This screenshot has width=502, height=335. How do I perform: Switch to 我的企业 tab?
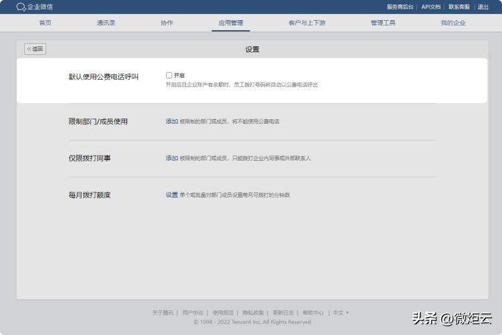click(453, 23)
